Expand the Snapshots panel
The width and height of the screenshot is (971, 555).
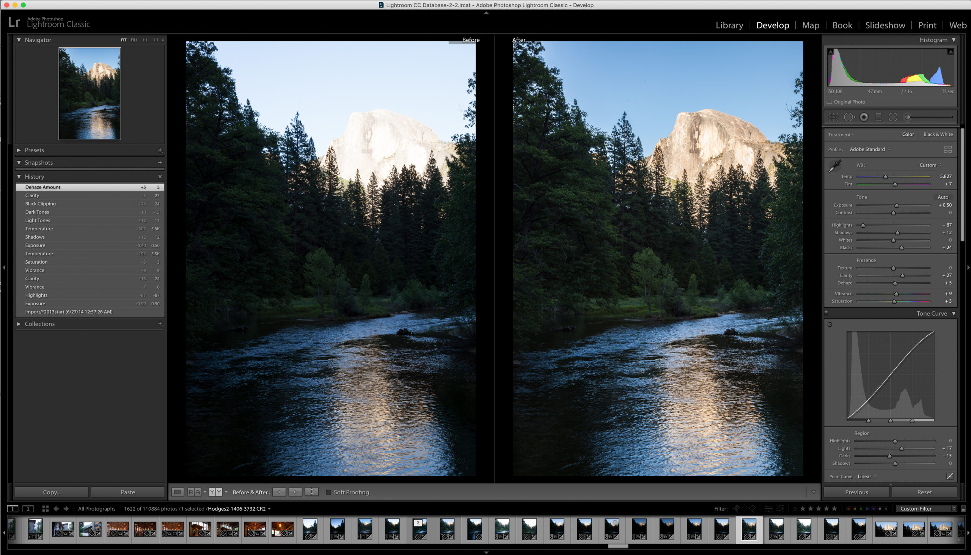coord(18,162)
